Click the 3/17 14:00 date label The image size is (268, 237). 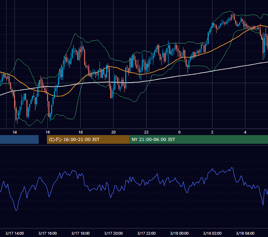pyautogui.click(x=15, y=233)
